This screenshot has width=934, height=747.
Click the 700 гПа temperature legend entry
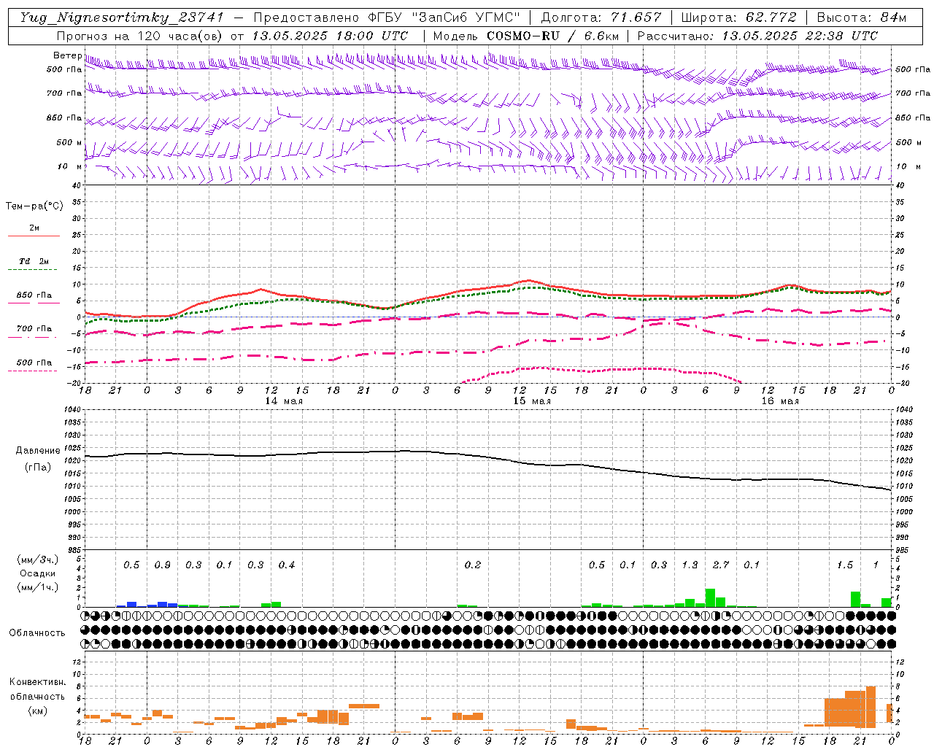[34, 329]
